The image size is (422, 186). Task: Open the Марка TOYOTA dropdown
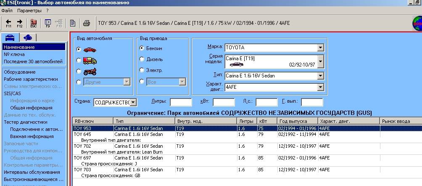click(x=321, y=48)
